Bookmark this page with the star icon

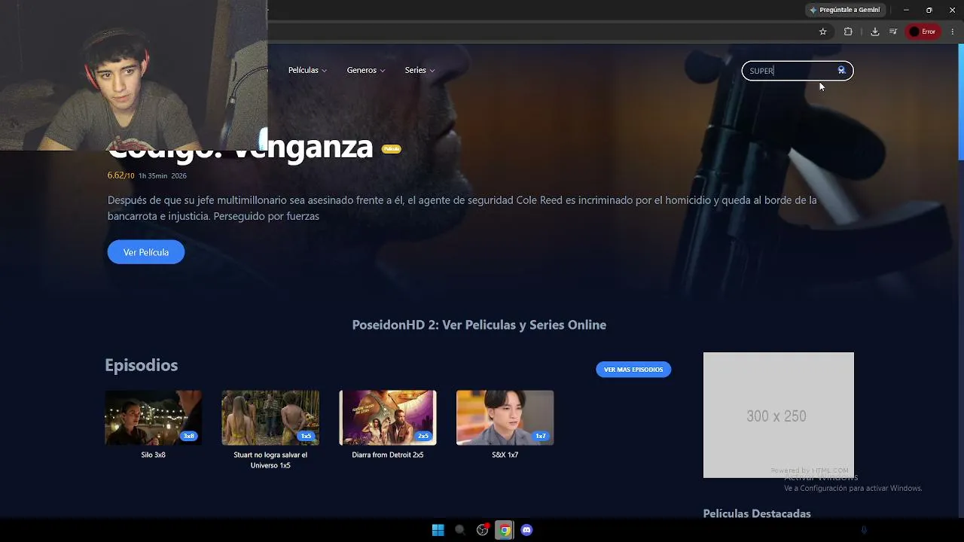[823, 32]
